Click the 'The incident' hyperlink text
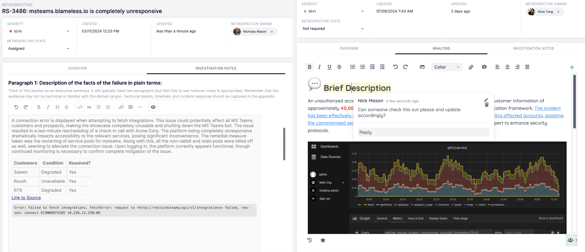 (547, 108)
